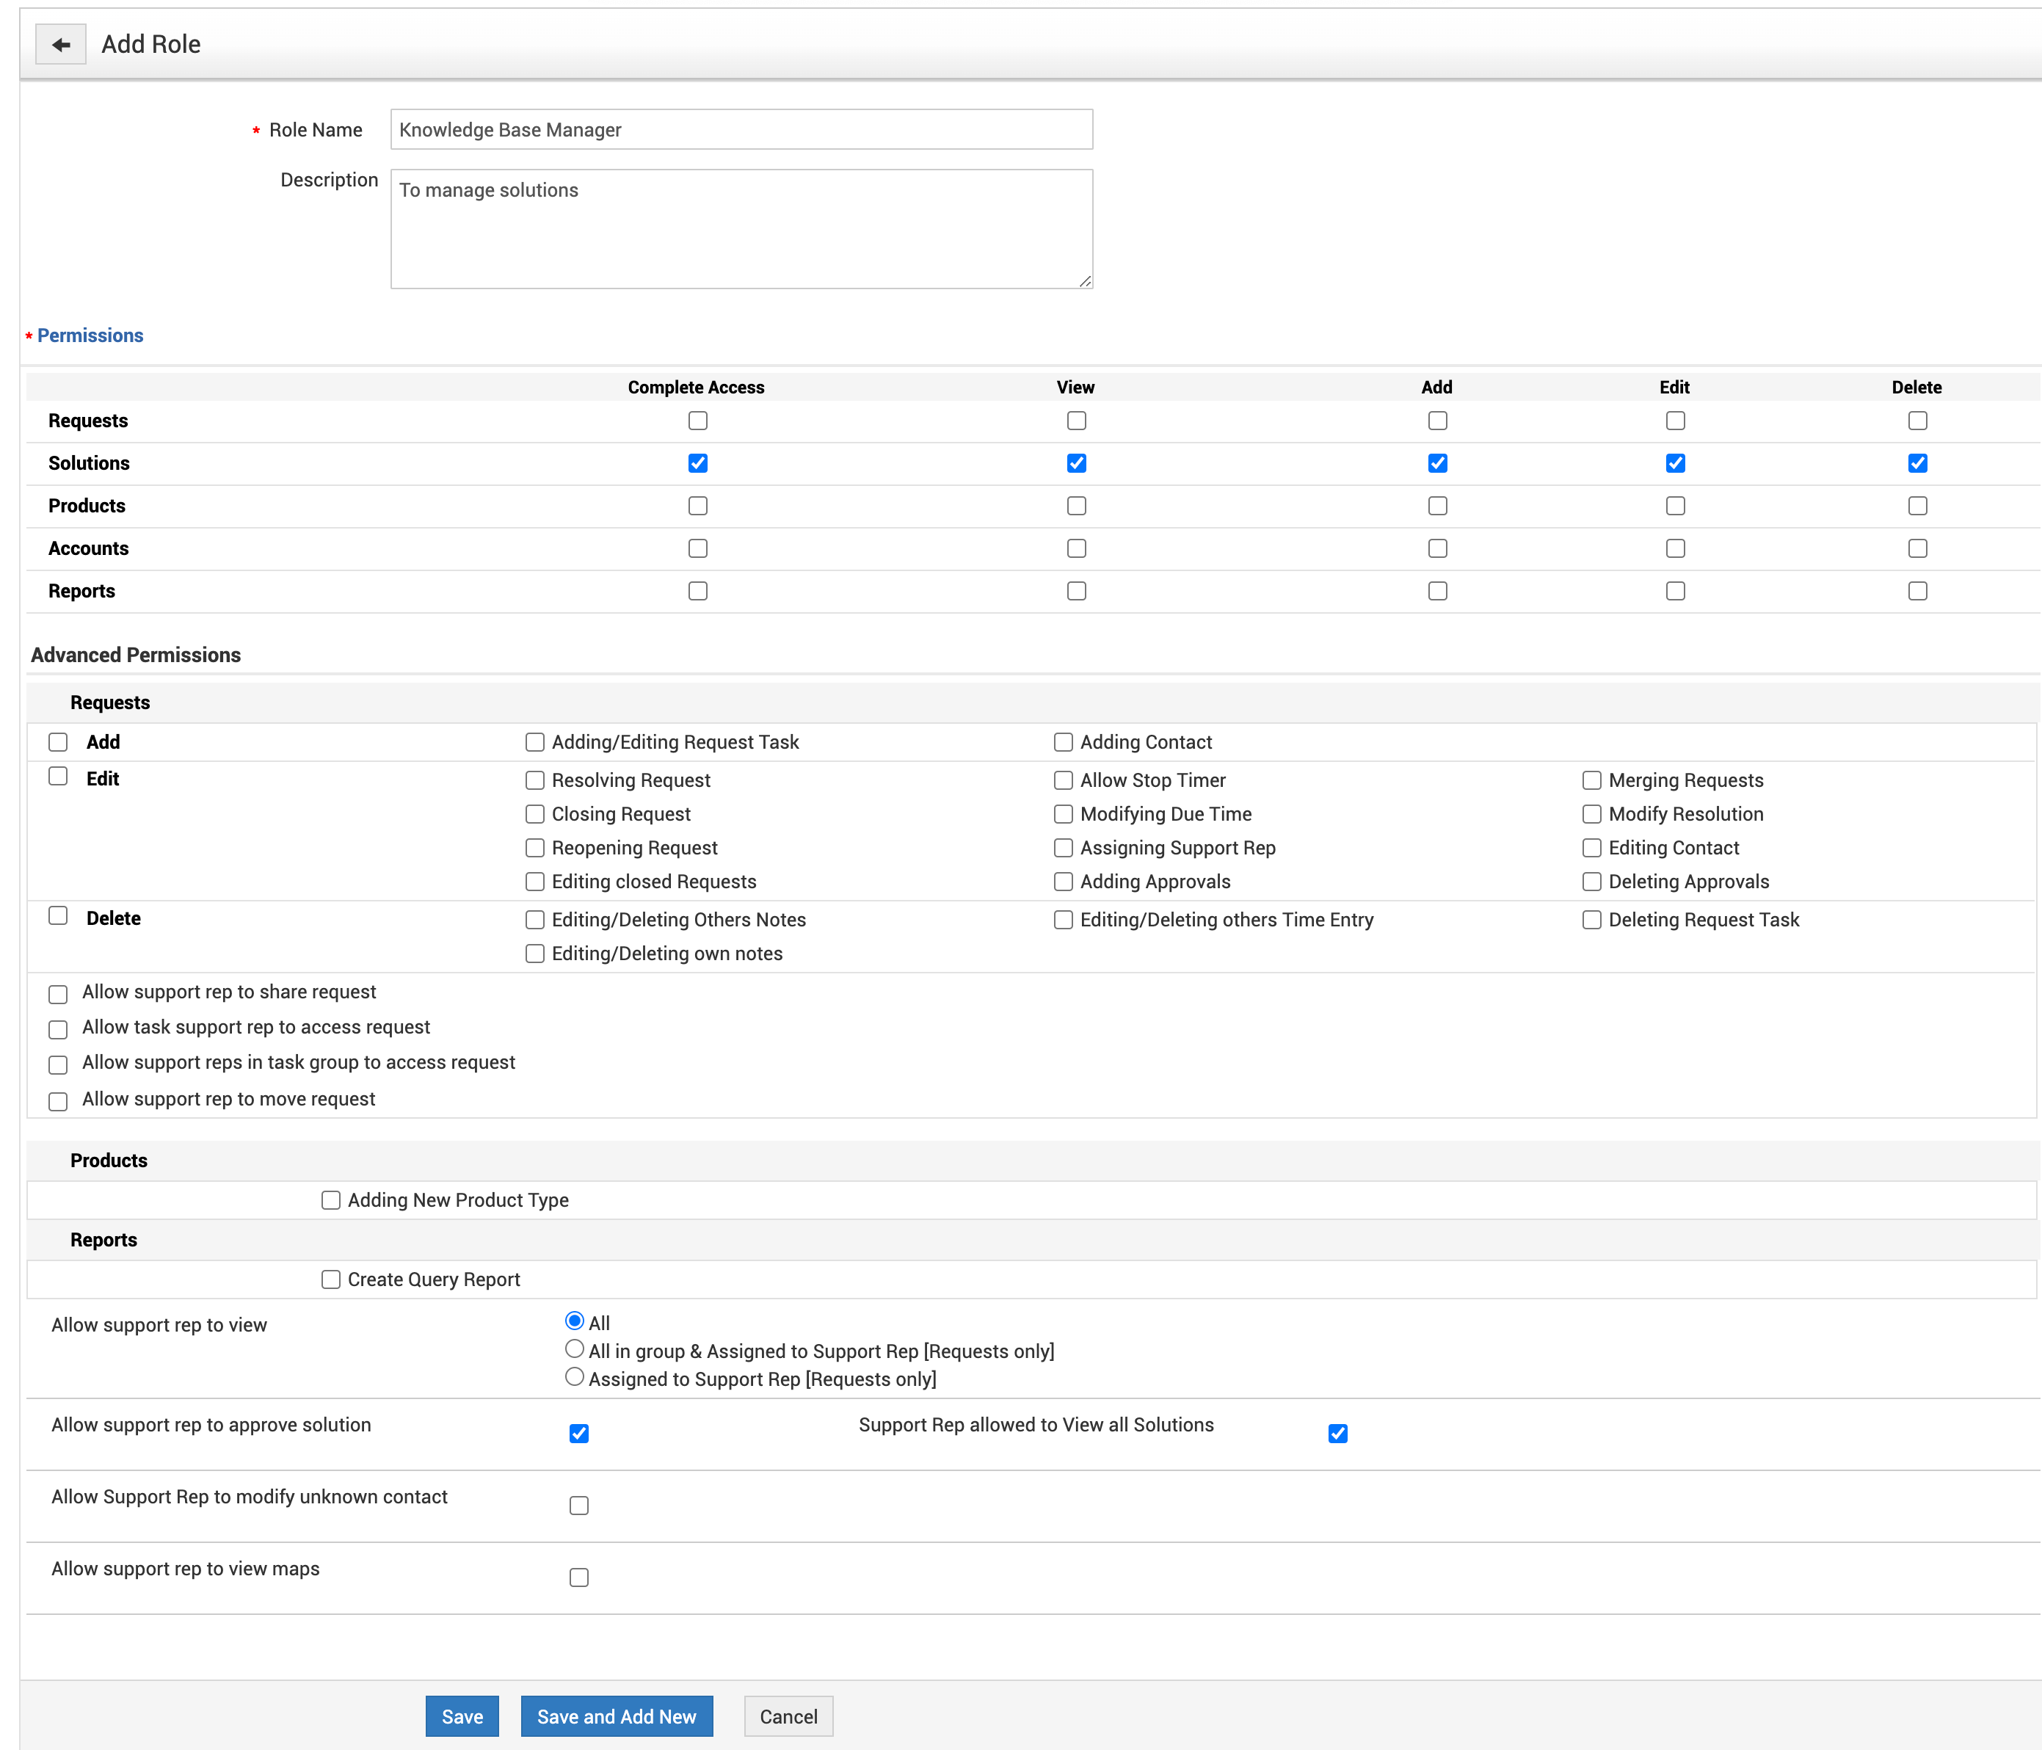Uncheck Solutions Complete Access checkbox

point(698,463)
